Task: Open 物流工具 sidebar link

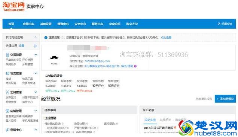Action: coord(27,79)
